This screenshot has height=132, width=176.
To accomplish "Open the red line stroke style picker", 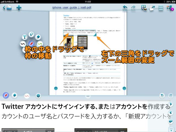I will 27,96.
